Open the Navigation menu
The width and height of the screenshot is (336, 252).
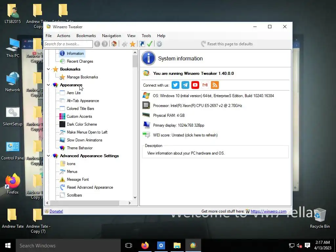click(112, 36)
